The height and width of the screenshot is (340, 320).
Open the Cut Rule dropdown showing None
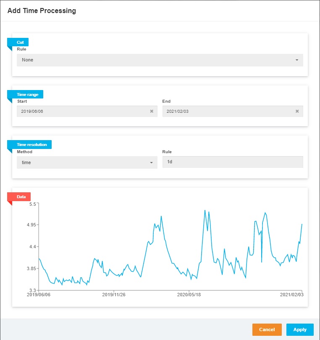160,60
